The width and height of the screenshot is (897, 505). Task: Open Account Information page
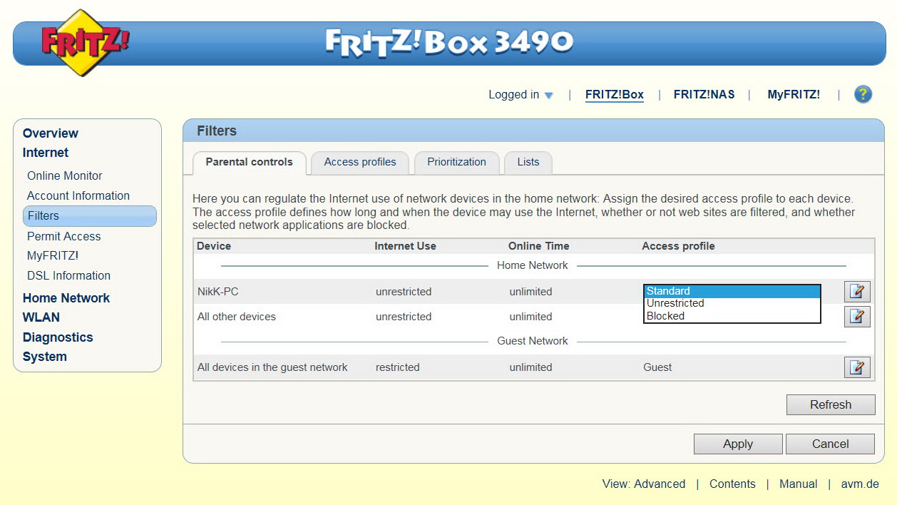[78, 195]
